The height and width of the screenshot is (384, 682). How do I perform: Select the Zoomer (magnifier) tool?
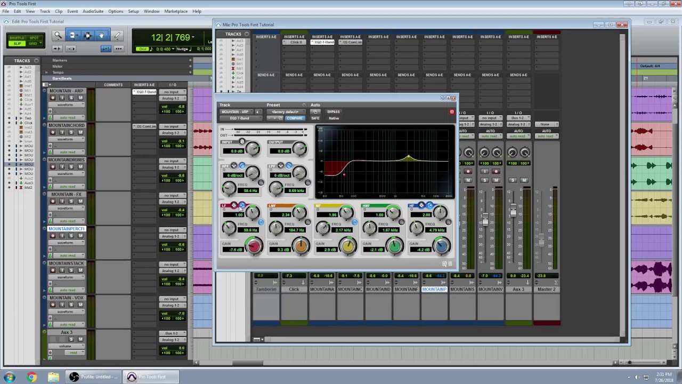pos(58,36)
